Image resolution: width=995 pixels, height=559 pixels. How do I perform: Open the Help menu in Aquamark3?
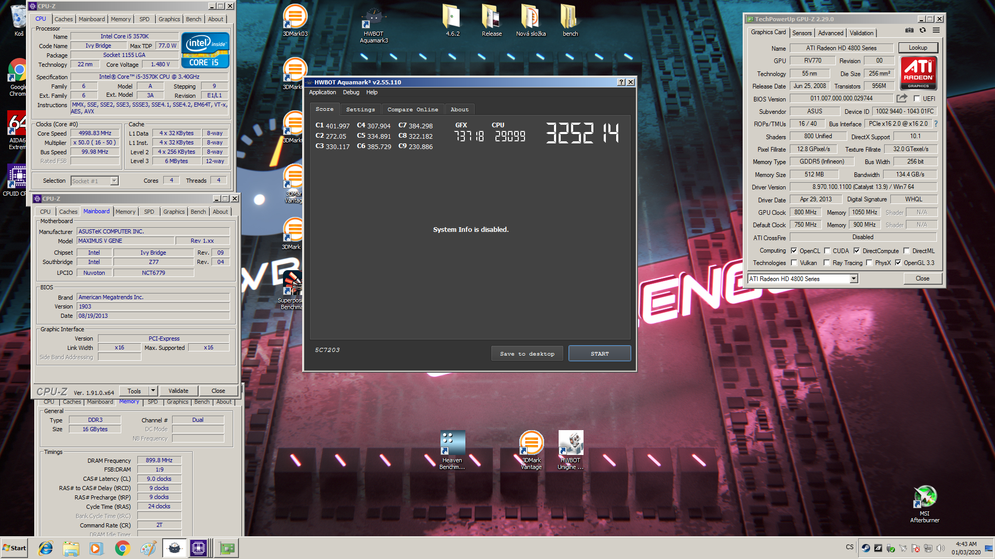coord(372,92)
